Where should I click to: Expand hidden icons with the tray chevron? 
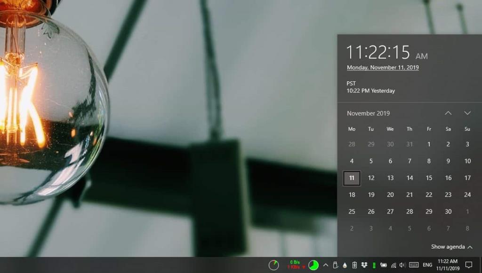point(325,264)
